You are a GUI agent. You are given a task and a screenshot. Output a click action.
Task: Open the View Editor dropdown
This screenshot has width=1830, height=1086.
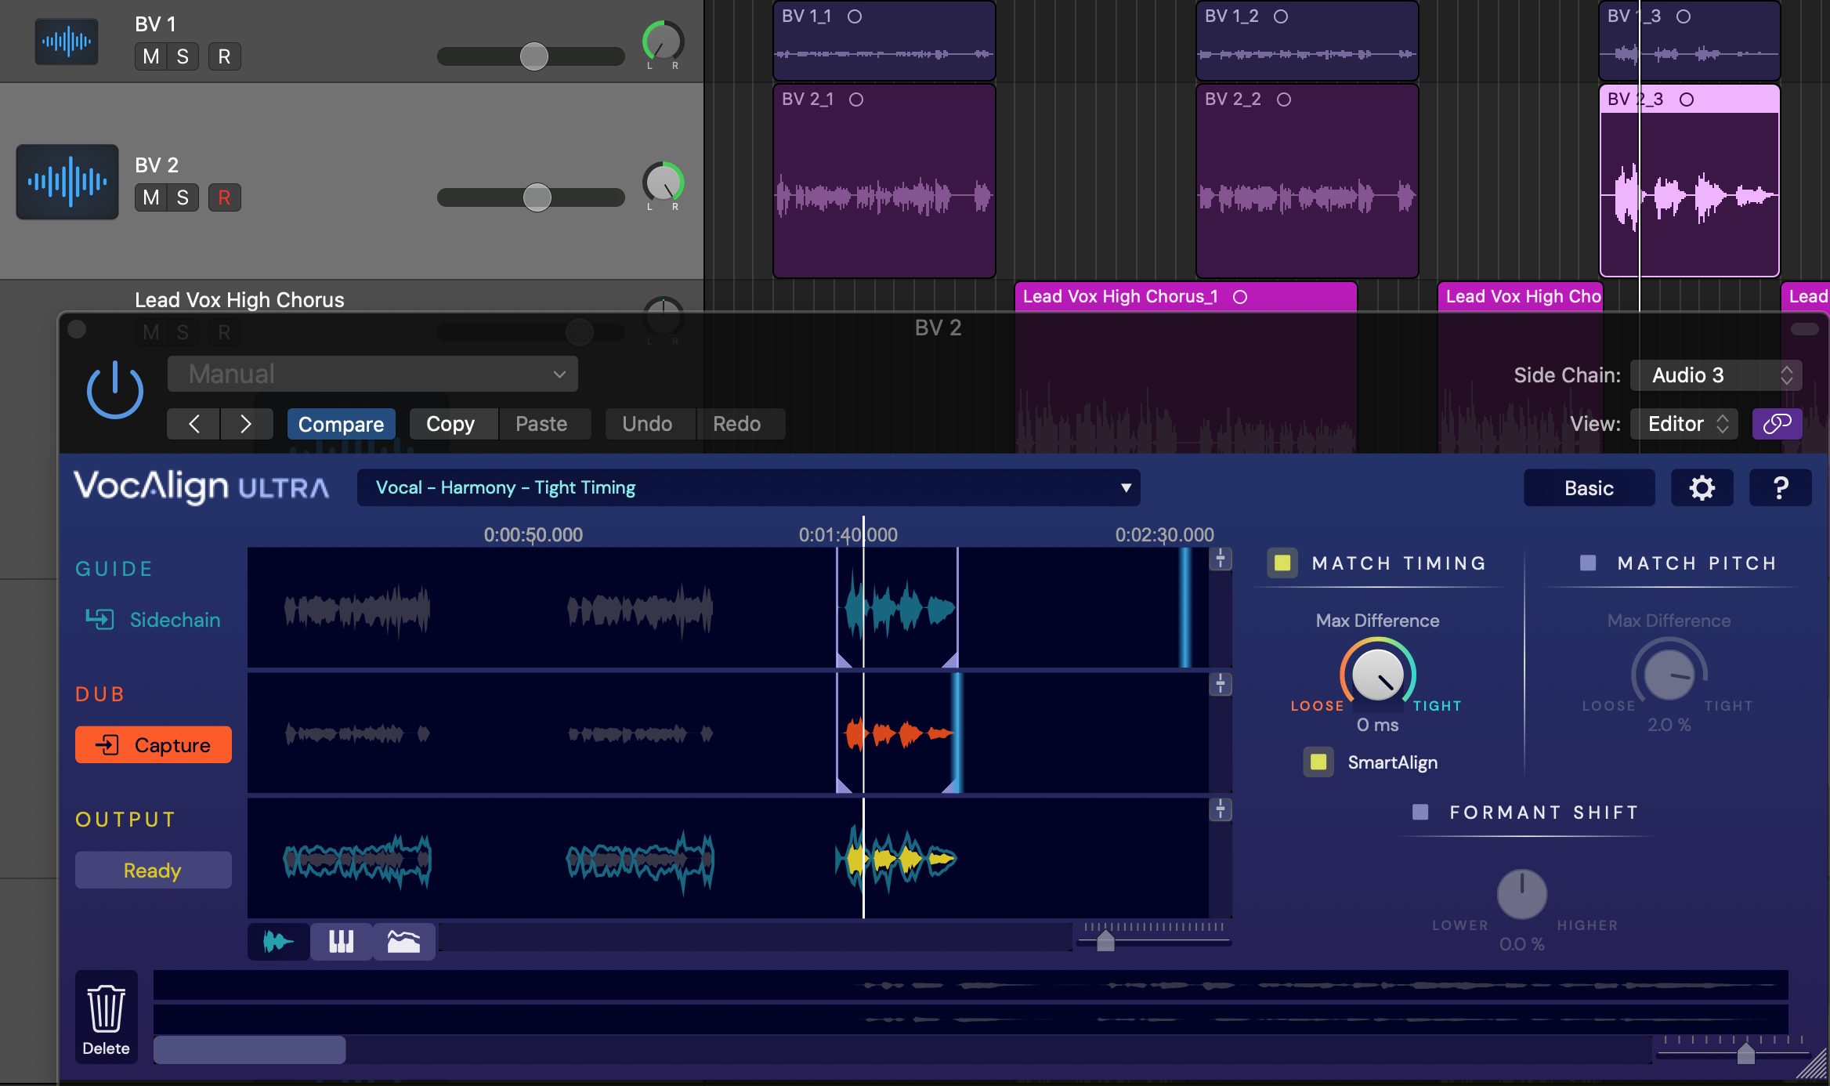pos(1684,424)
